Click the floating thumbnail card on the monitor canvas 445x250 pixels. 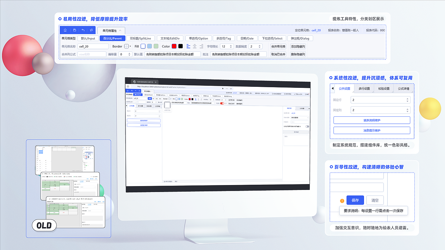pyautogui.click(x=168, y=107)
